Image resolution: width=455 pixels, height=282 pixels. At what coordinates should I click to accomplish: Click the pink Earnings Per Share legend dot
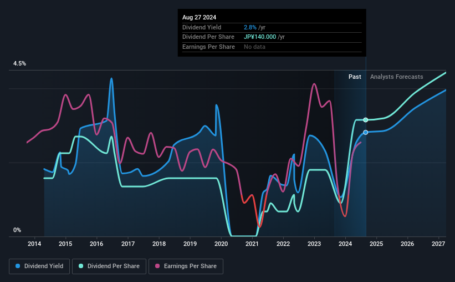click(x=157, y=266)
